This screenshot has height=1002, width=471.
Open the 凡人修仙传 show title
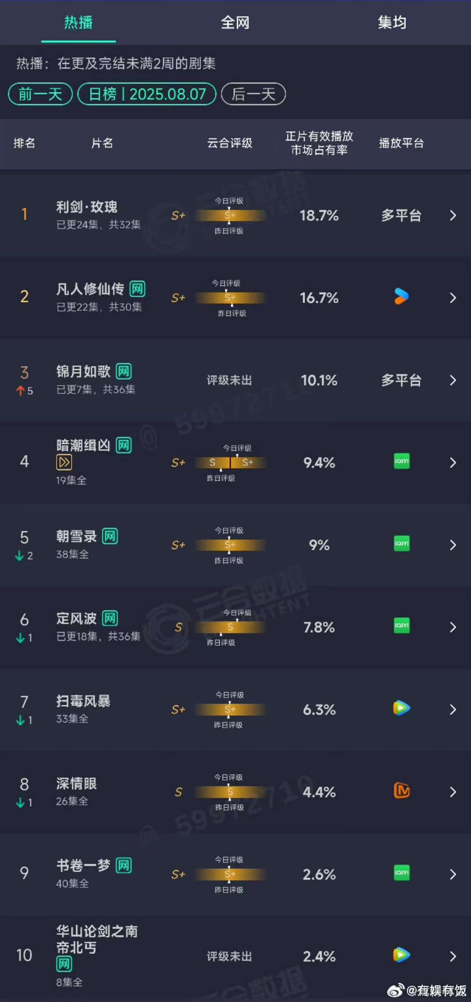tap(90, 289)
